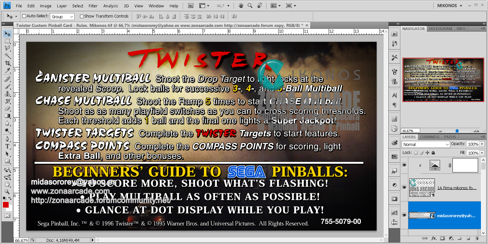Switch to the Info tab

click(x=461, y=29)
